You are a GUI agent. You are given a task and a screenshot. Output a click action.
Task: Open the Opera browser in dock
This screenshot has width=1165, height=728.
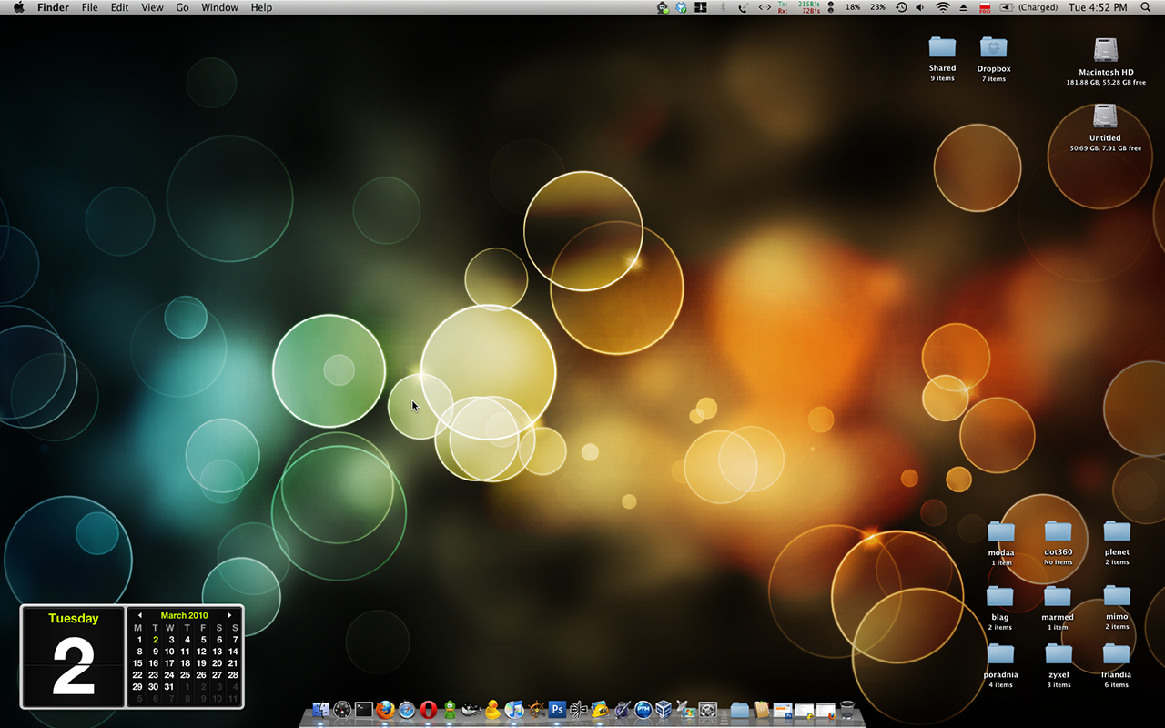pos(428,710)
